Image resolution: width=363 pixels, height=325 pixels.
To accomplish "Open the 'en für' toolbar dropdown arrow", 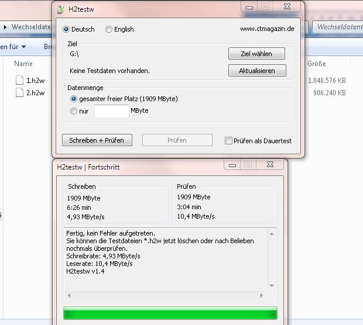I will click(23, 47).
